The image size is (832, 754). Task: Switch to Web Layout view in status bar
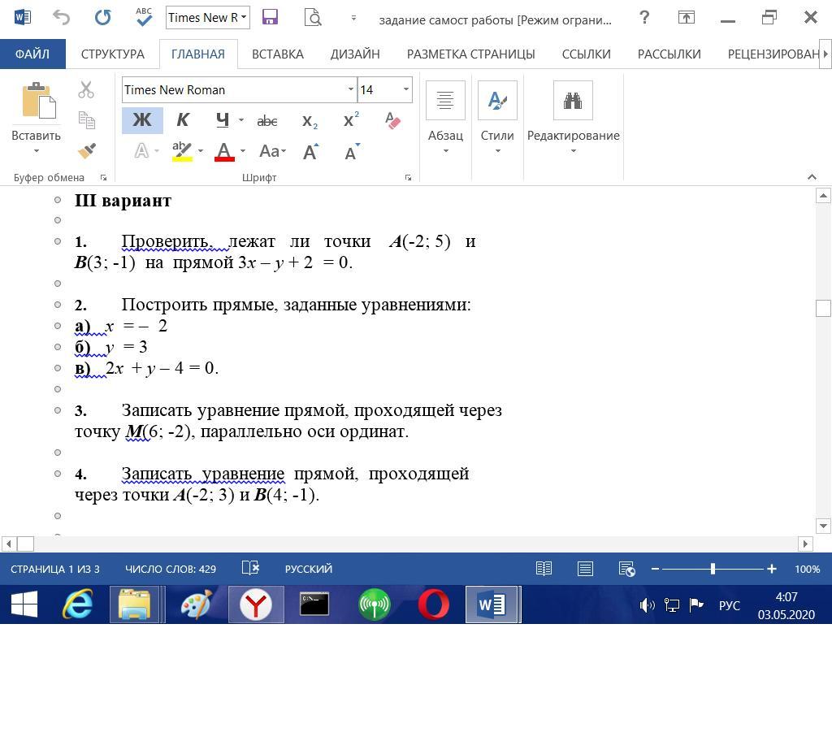pyautogui.click(x=626, y=569)
